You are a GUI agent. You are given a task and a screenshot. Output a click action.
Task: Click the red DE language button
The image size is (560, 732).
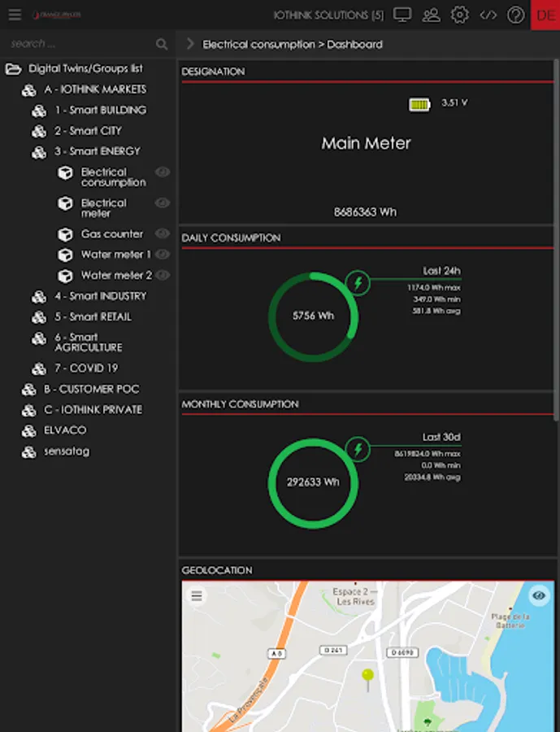pyautogui.click(x=545, y=15)
